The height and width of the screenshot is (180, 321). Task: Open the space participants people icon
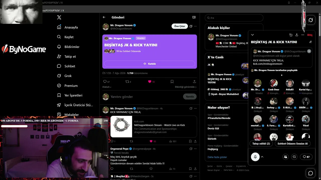tap(285, 157)
